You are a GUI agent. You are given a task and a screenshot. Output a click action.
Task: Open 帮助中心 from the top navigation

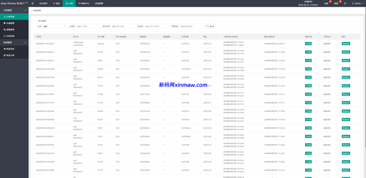tap(84, 4)
